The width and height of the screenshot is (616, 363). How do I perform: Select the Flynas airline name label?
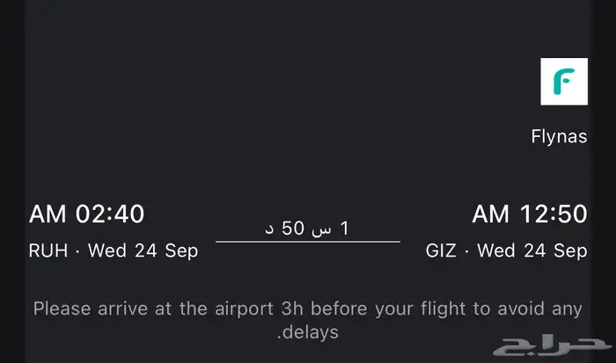click(x=559, y=136)
